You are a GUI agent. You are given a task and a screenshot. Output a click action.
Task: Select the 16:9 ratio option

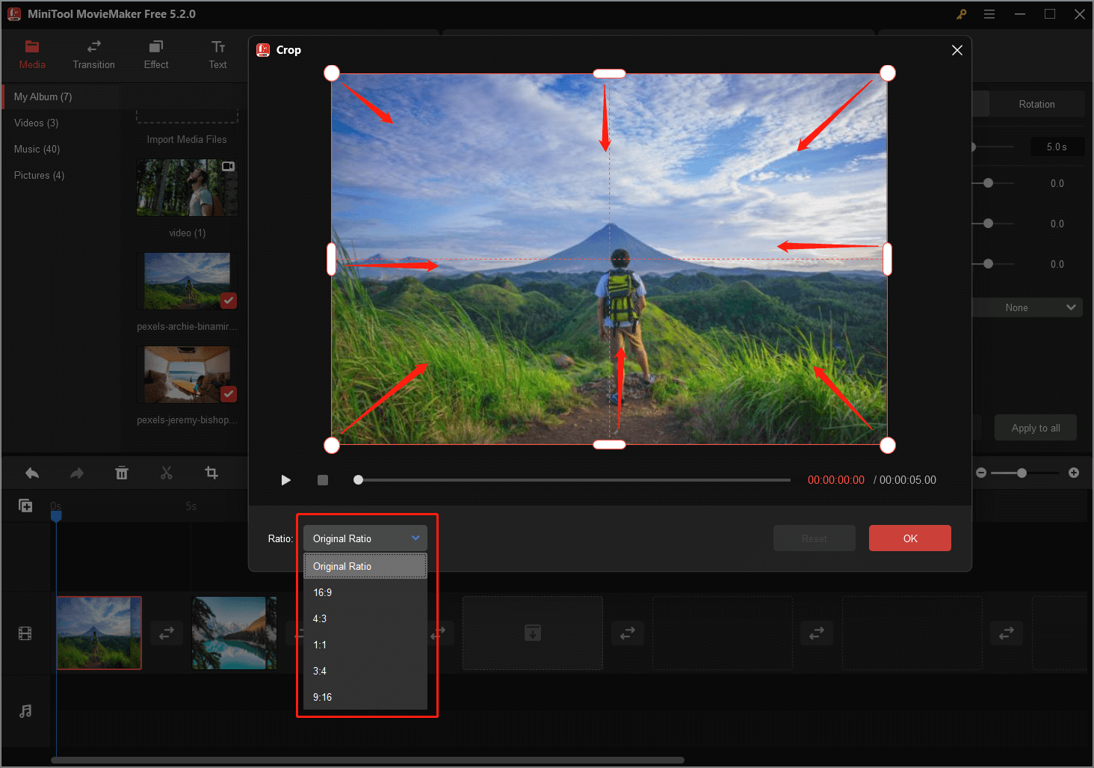coord(322,592)
